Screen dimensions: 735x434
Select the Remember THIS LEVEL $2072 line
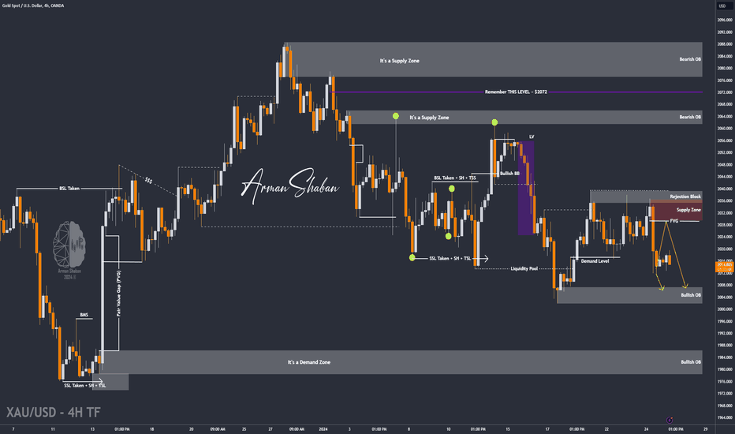tap(516, 92)
